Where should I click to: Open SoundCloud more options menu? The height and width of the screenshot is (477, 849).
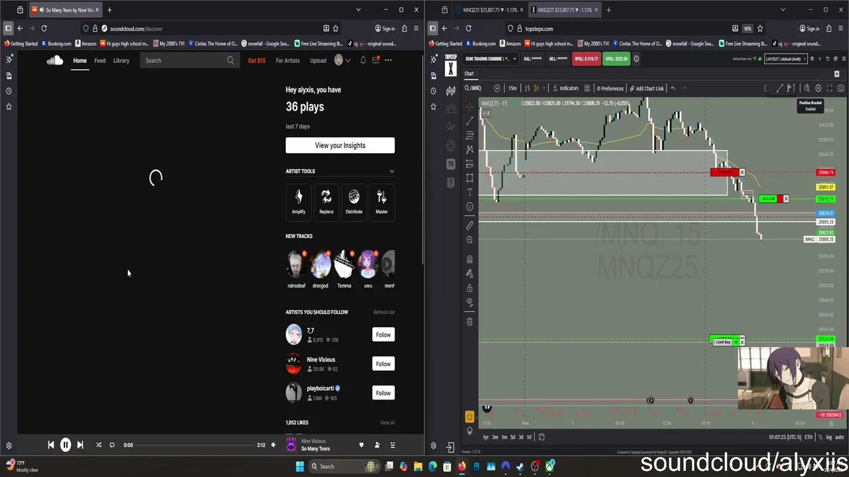click(388, 60)
